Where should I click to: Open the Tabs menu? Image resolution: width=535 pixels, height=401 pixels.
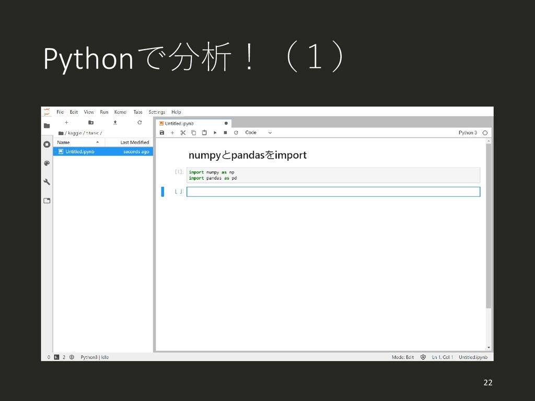coord(138,112)
